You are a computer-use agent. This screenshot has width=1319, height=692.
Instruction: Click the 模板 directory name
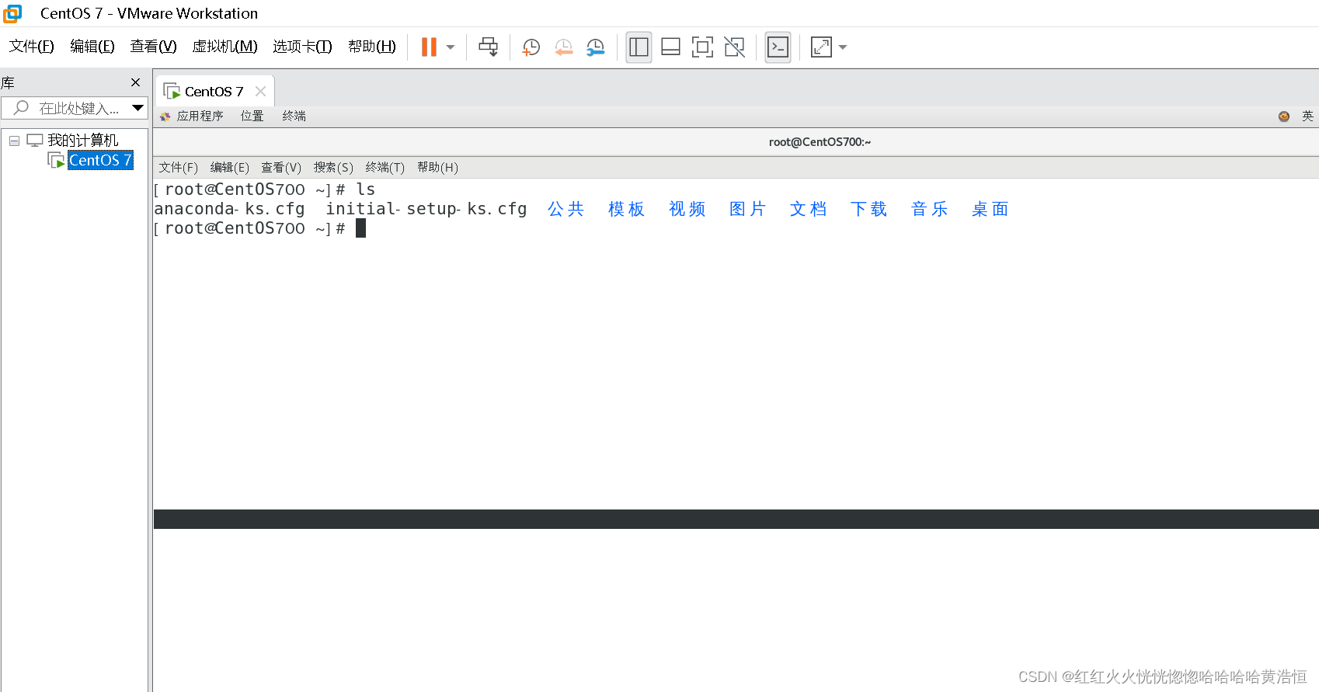(x=626, y=209)
